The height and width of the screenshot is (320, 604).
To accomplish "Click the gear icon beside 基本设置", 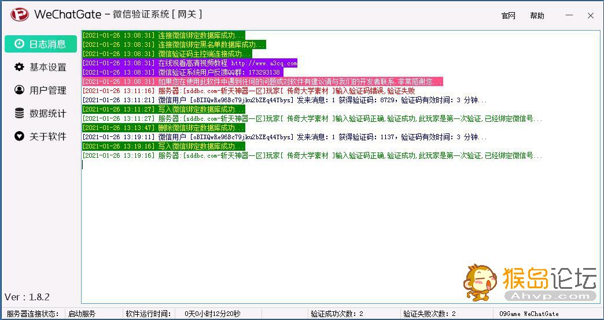I will click(x=19, y=67).
